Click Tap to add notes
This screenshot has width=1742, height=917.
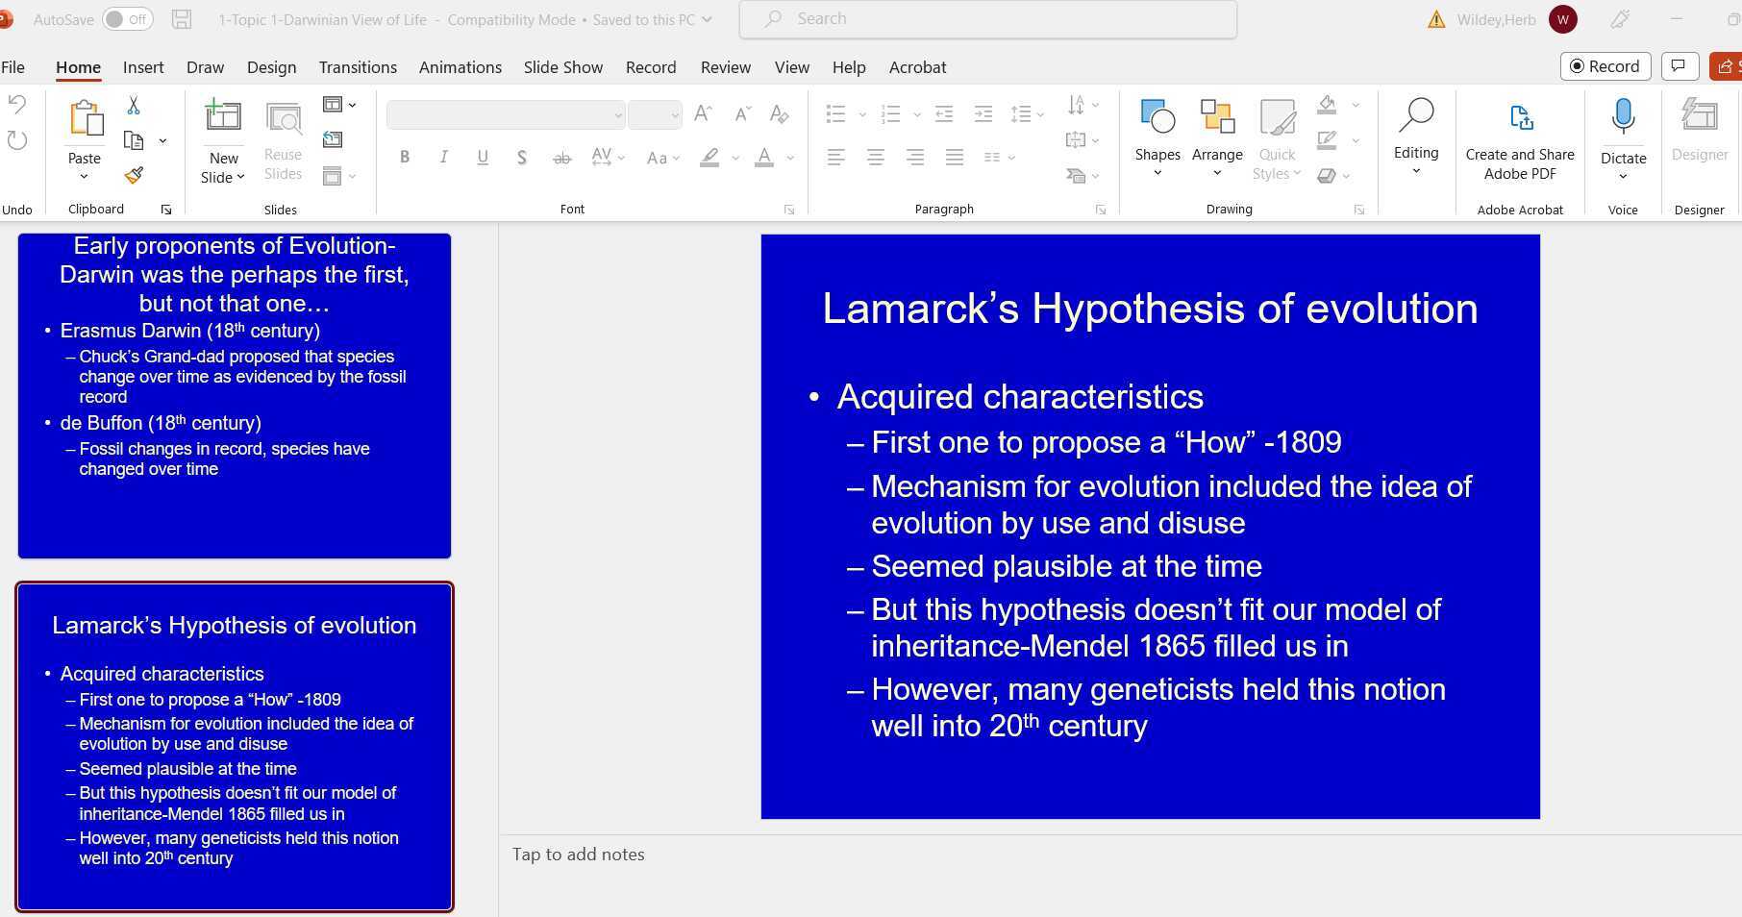point(578,854)
